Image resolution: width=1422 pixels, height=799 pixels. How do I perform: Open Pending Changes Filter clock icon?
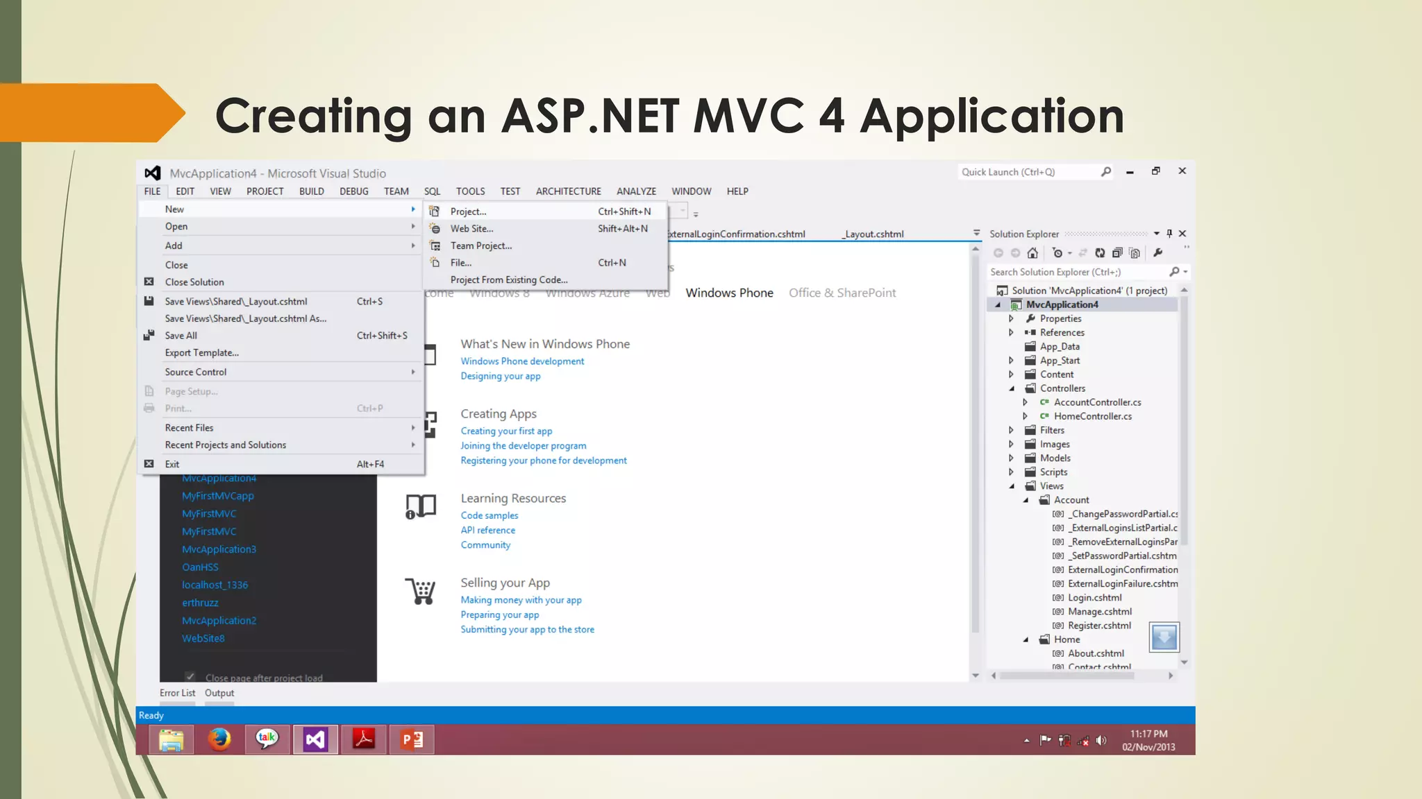click(1057, 253)
